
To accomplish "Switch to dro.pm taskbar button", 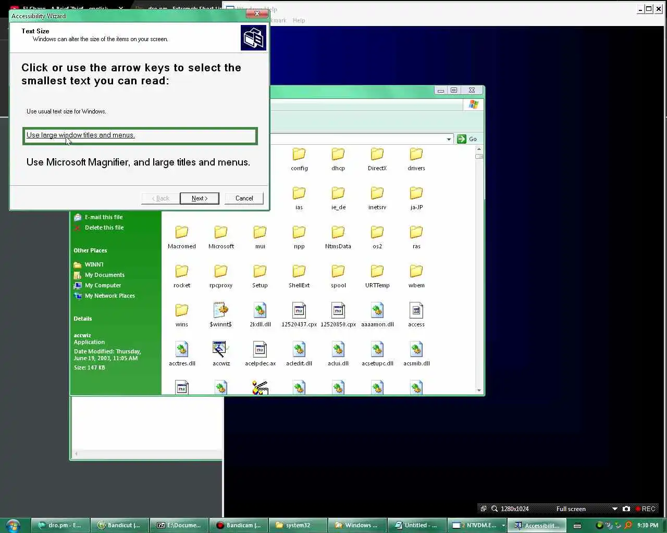I will (x=60, y=525).
